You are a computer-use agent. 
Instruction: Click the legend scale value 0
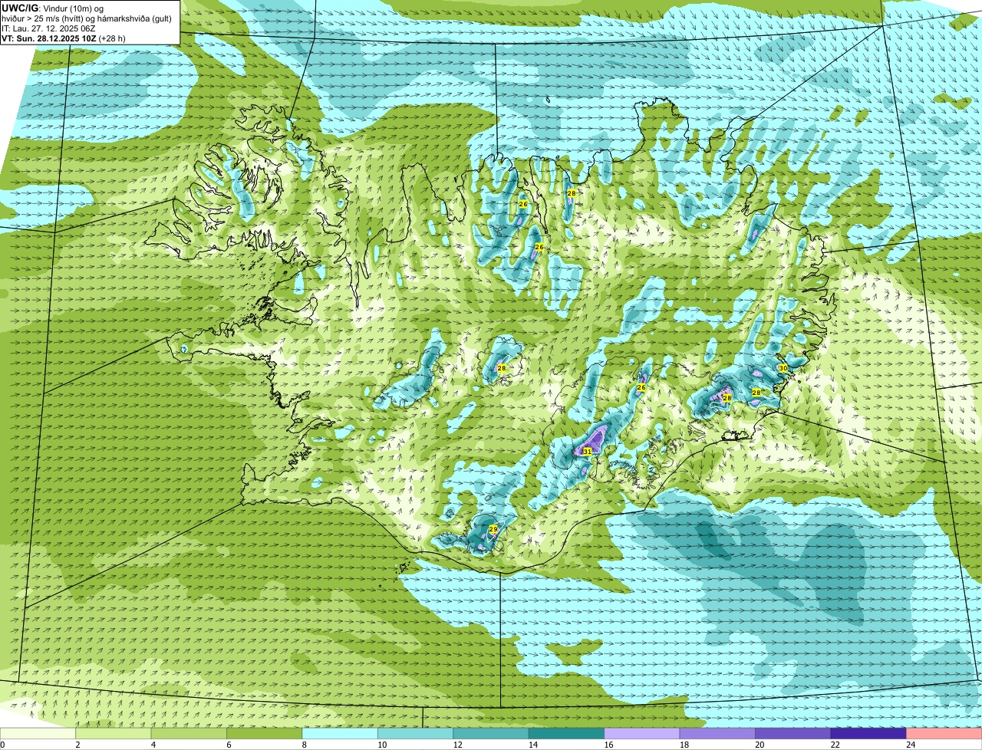[2, 745]
